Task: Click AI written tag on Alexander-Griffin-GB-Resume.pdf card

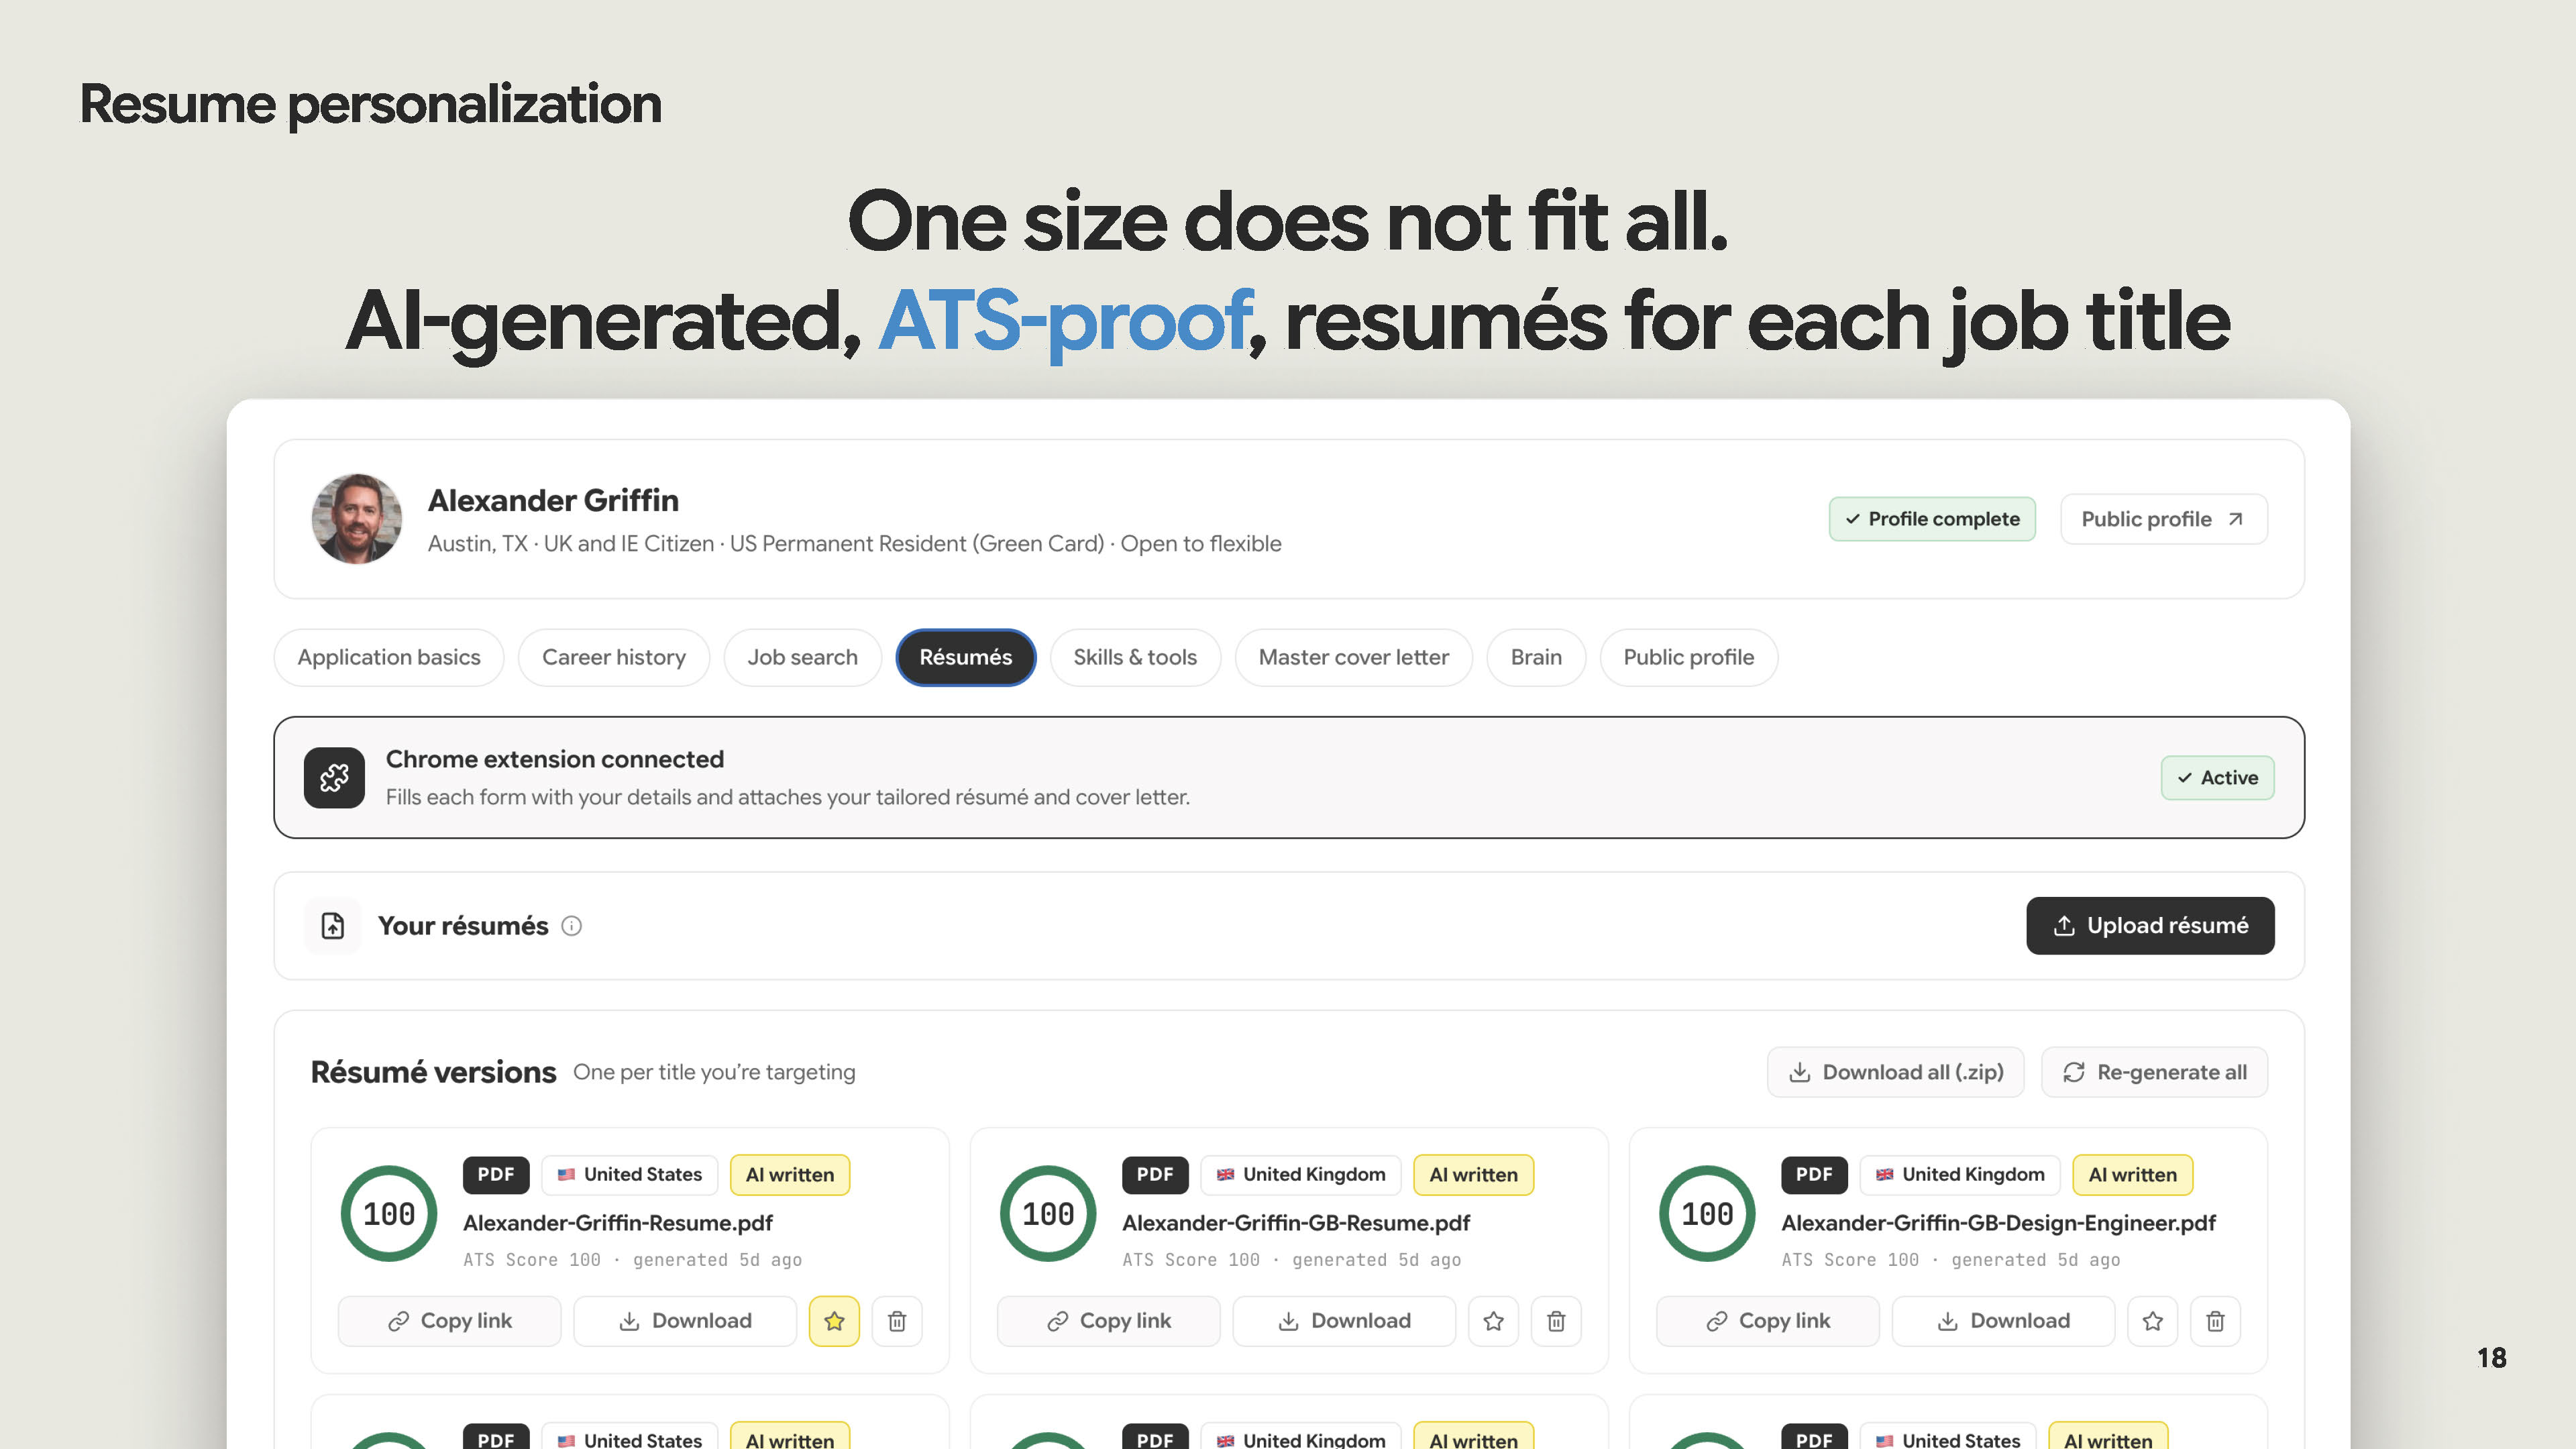Action: click(1473, 1175)
